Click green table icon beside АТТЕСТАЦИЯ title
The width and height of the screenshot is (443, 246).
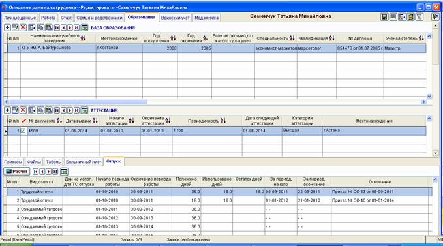84,110
